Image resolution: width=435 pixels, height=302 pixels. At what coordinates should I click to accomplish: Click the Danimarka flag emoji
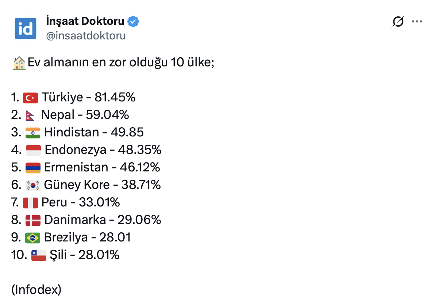tap(33, 220)
